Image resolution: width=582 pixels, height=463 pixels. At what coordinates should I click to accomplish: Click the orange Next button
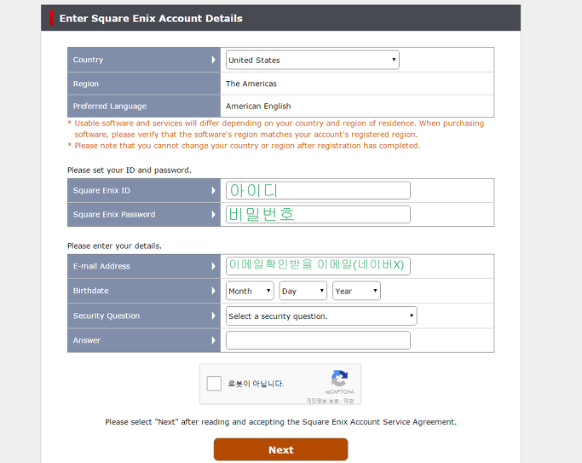pos(281,449)
